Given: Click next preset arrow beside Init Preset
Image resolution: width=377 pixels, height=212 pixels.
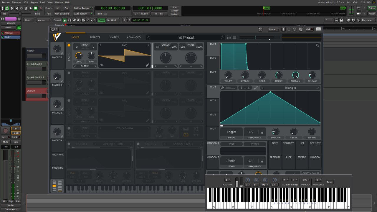Looking at the screenshot, I should [222, 37].
